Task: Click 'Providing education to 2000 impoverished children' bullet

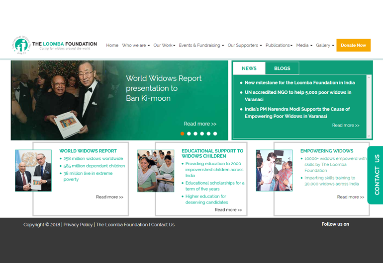Action: pyautogui.click(x=214, y=170)
